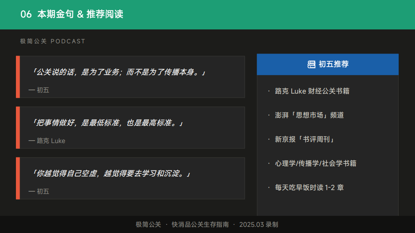Click the orange bar beside the 把事情做好 quote
415x233 pixels.
[x=18, y=128]
